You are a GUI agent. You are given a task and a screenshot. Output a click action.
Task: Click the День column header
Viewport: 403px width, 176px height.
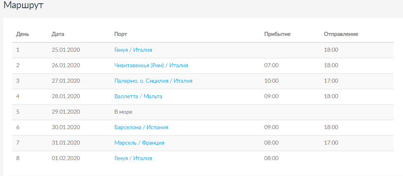point(22,34)
